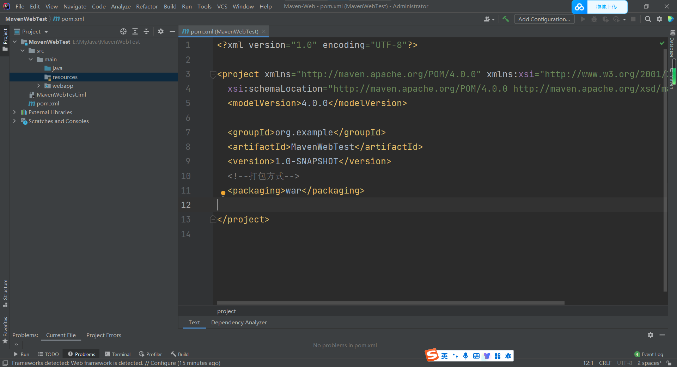Fold the project tag on line 3
Screen dimensions: 677x367
(x=213, y=74)
